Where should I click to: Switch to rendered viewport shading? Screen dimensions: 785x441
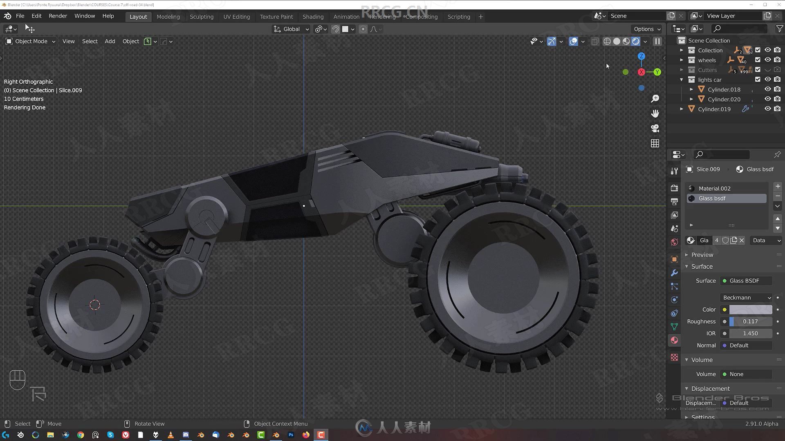[636, 41]
